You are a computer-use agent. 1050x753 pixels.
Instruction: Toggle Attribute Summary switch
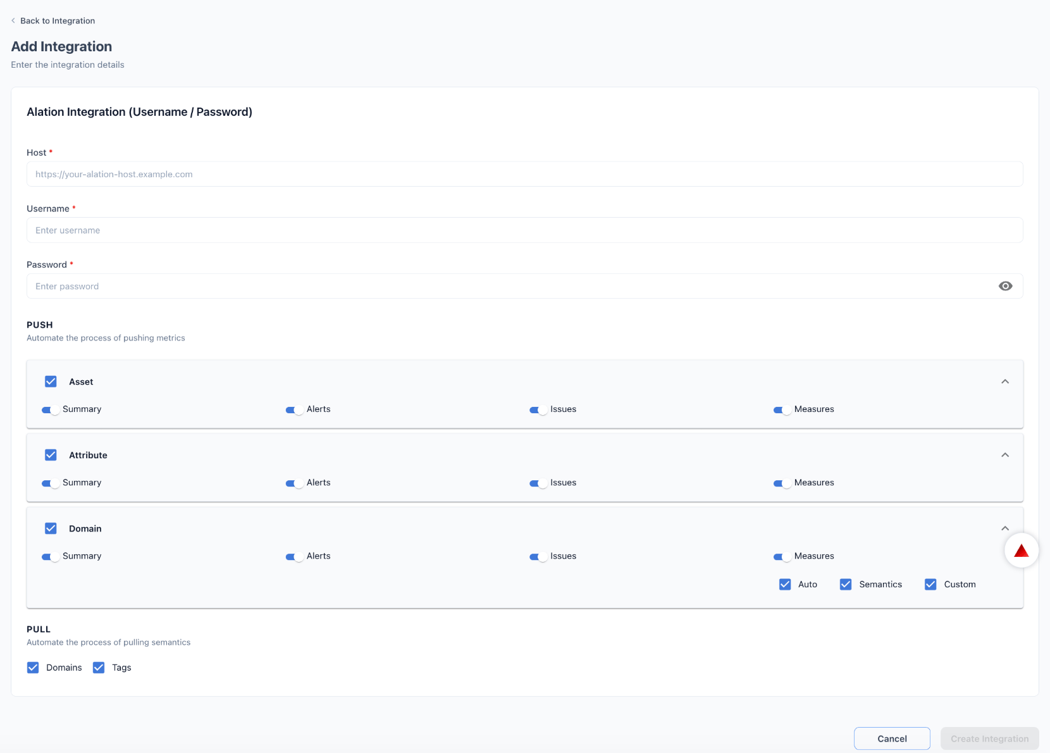pyautogui.click(x=51, y=483)
